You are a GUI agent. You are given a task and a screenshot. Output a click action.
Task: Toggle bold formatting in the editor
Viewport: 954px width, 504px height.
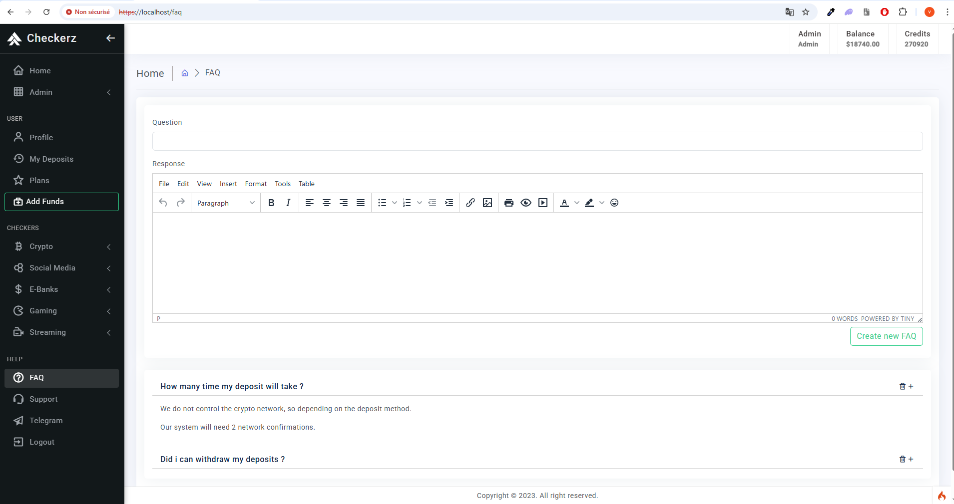[271, 203]
